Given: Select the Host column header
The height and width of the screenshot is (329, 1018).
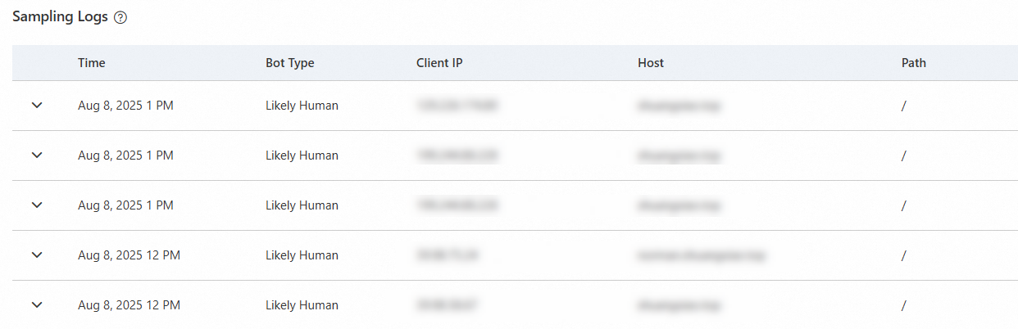Looking at the screenshot, I should click(x=651, y=63).
